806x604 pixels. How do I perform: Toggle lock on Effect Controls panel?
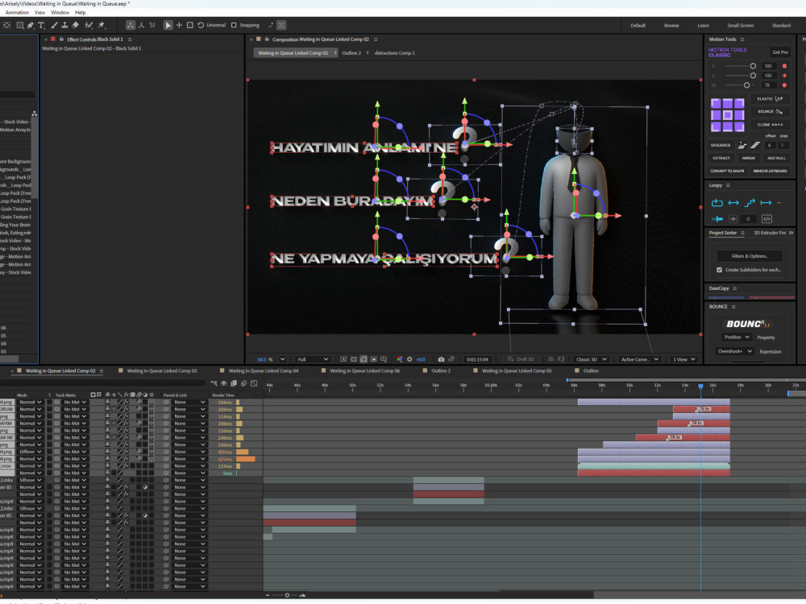pos(61,39)
